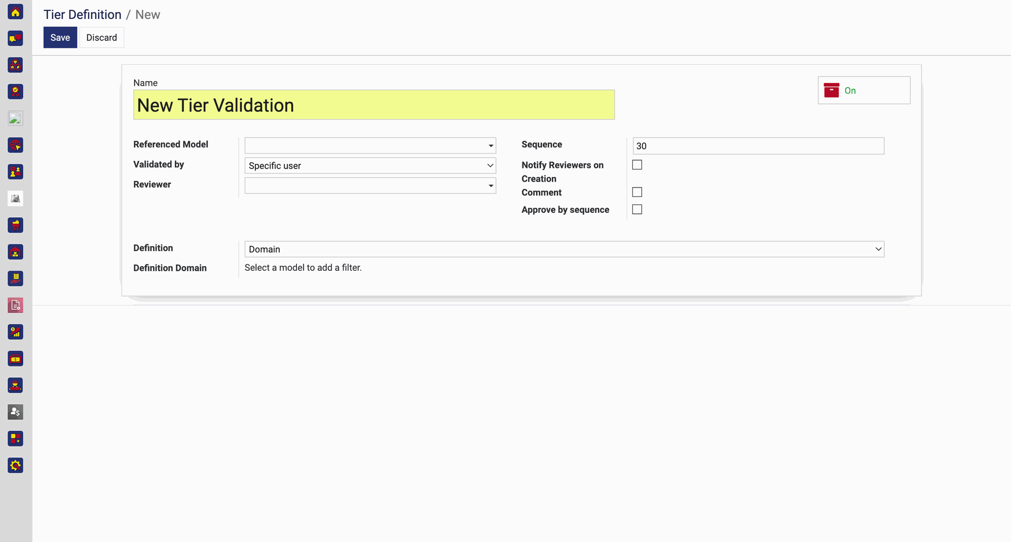This screenshot has height=542, width=1011.
Task: Click the Save button
Action: pyautogui.click(x=60, y=37)
